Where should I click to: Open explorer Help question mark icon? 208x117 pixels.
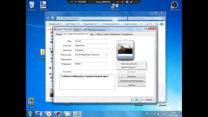(x=162, y=24)
